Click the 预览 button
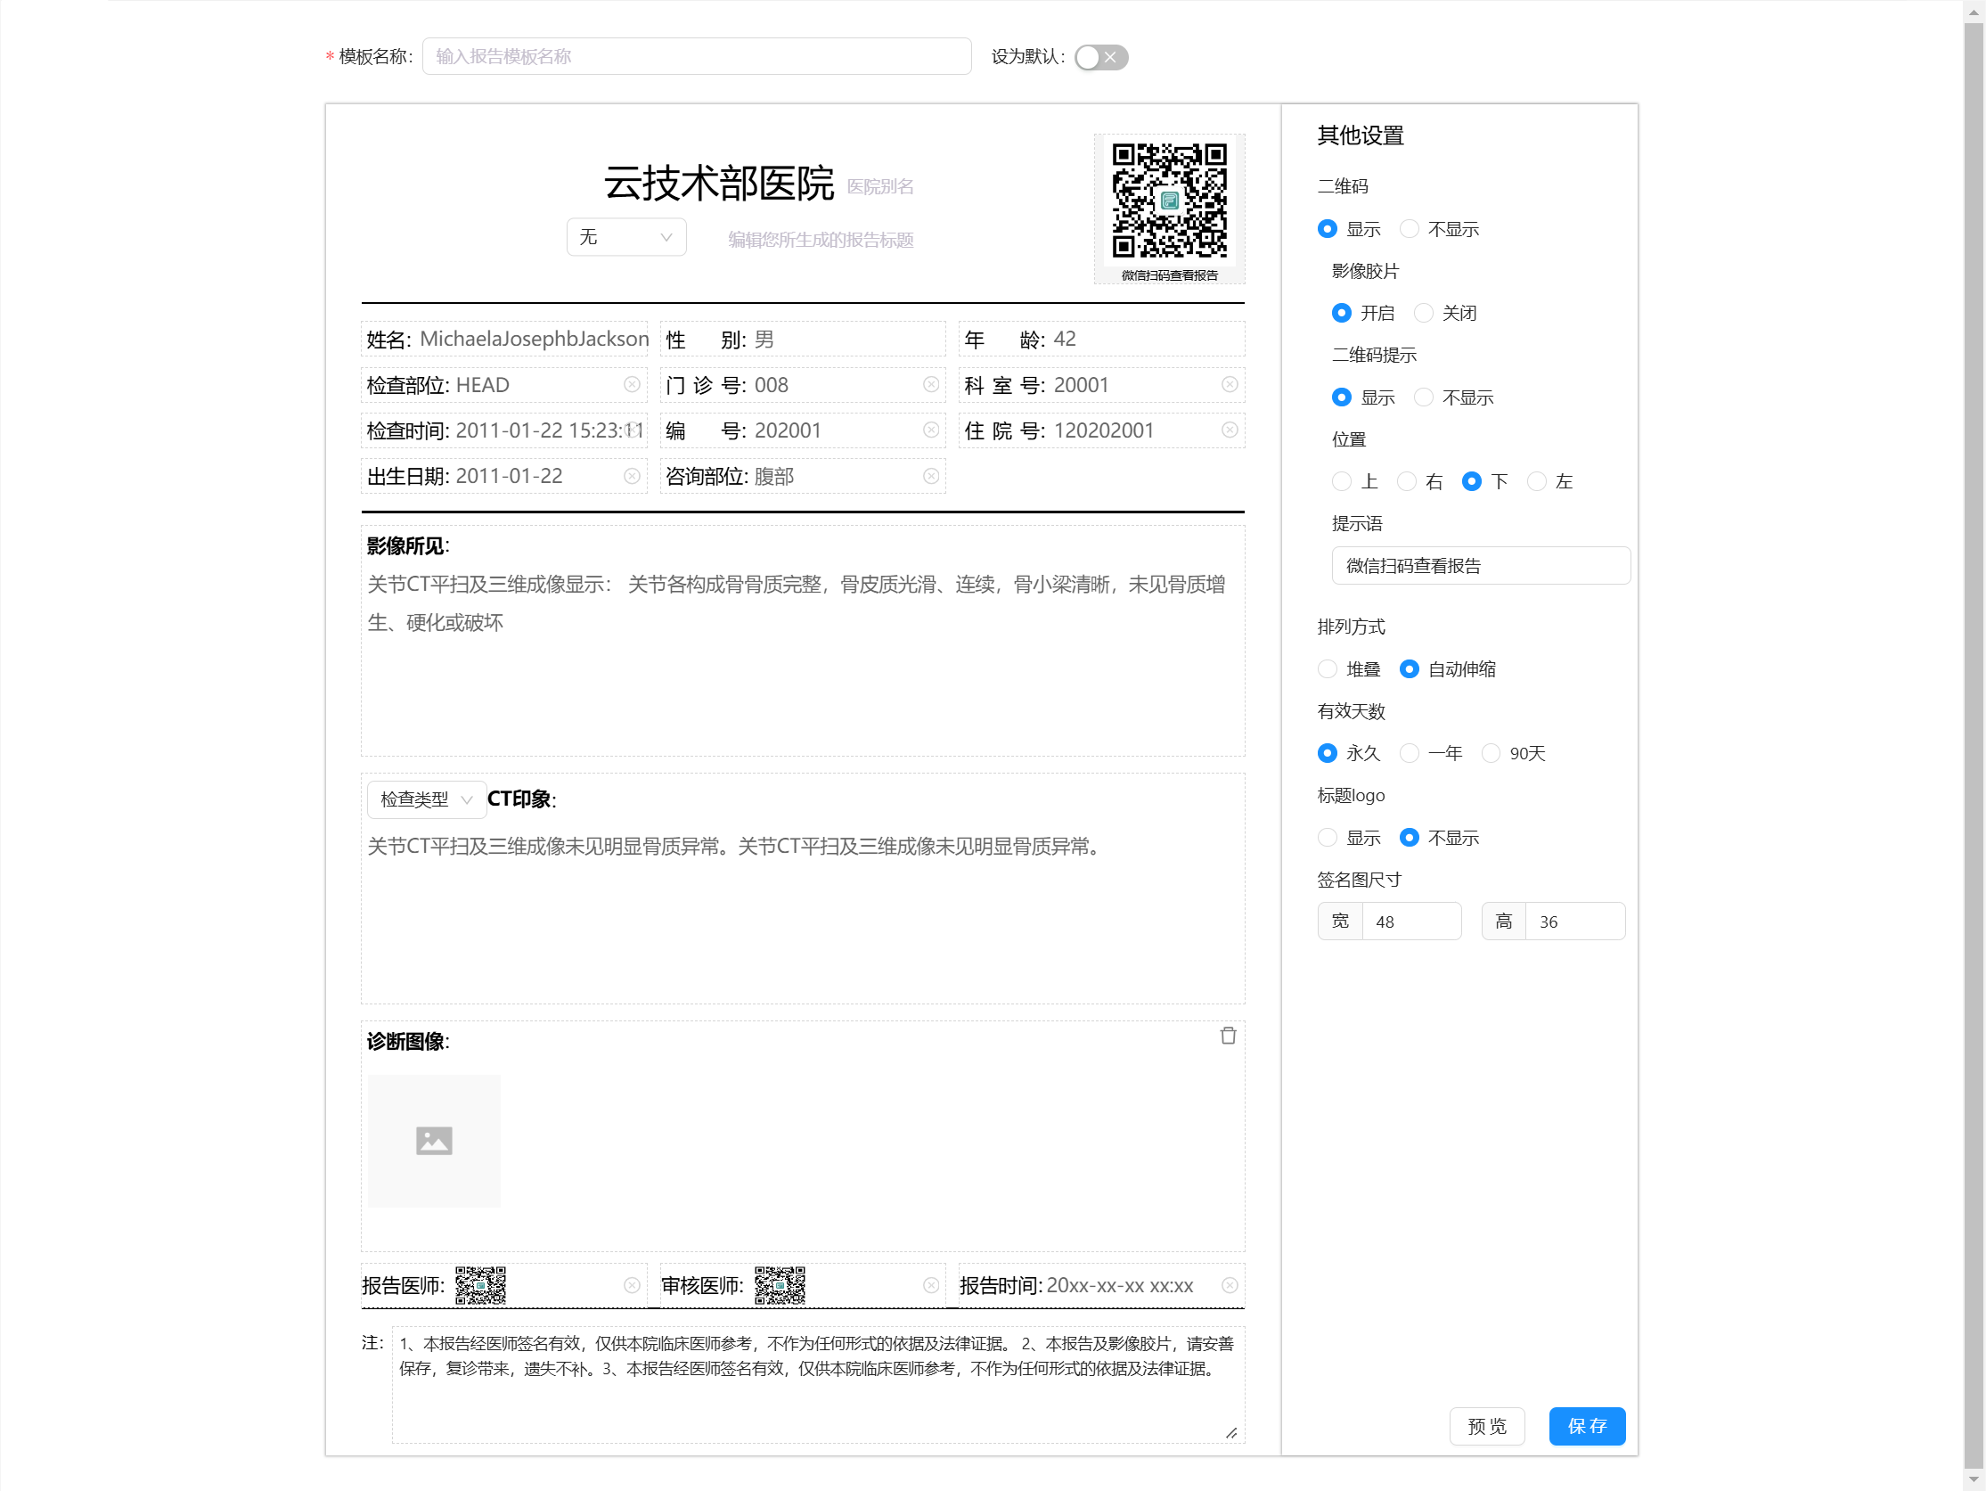Screen dimensions: 1986x1491 [x=1486, y=1426]
